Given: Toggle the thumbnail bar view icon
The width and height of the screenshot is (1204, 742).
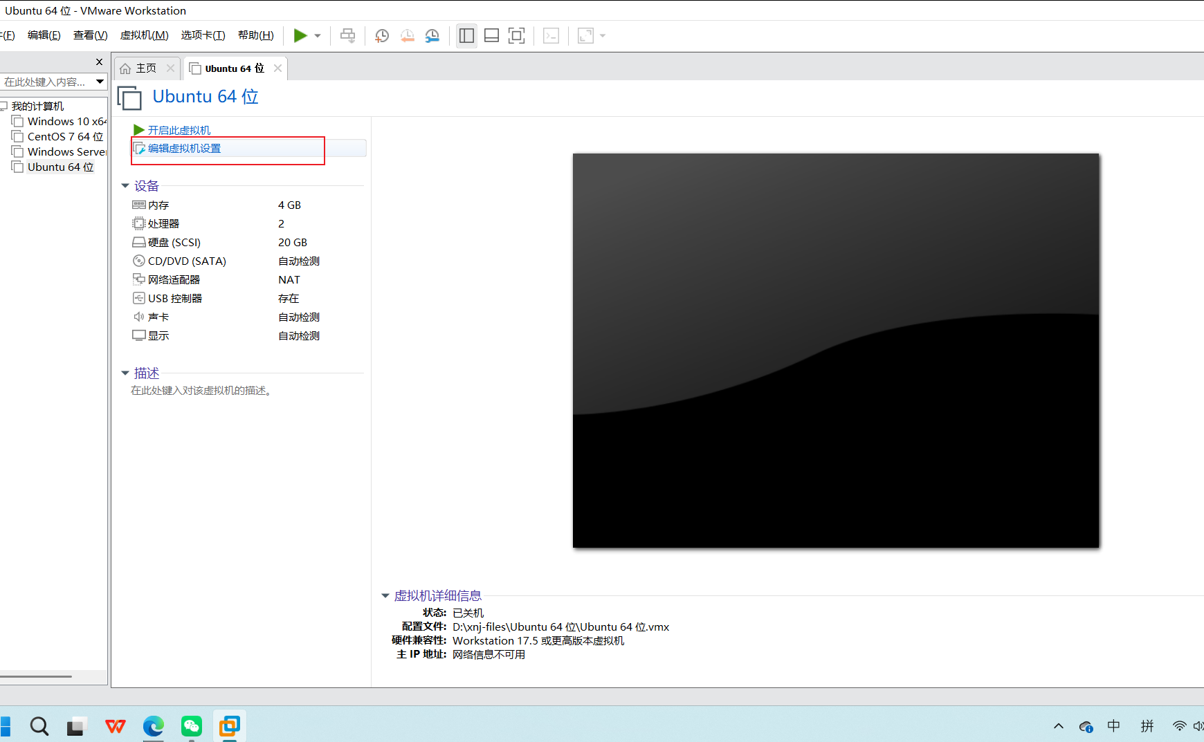Looking at the screenshot, I should click(492, 36).
